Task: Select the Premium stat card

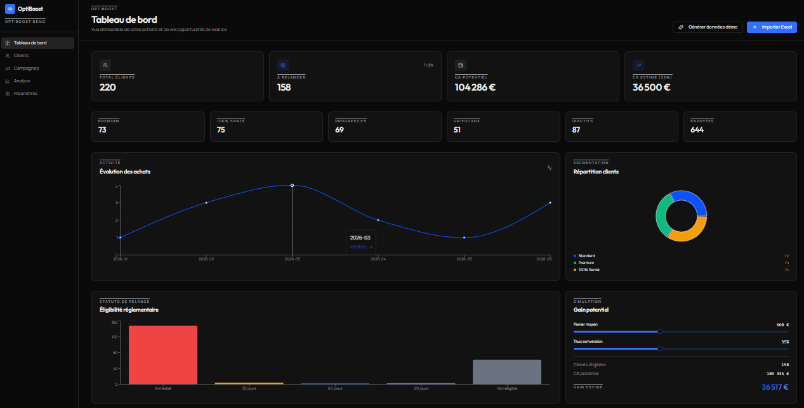Action: coord(148,127)
